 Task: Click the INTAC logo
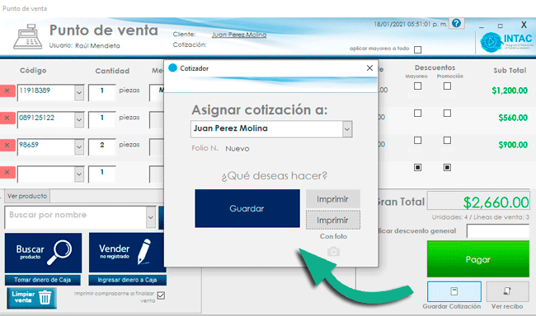coord(506,42)
